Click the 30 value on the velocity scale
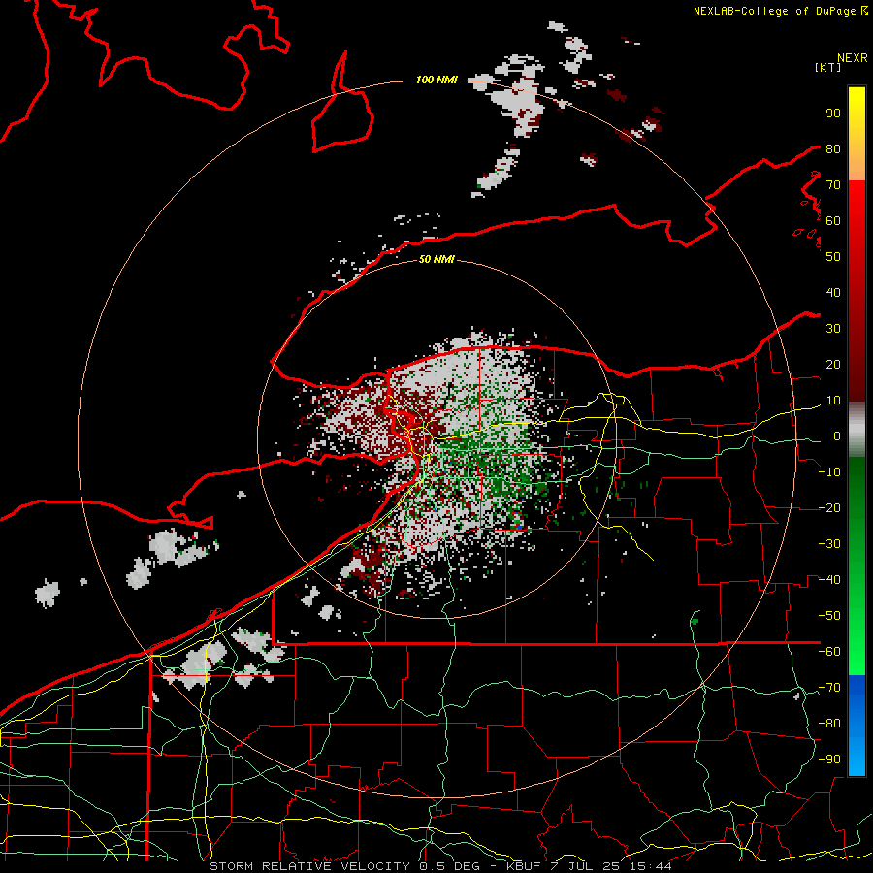Screen dimensions: 873x873 coord(833,329)
